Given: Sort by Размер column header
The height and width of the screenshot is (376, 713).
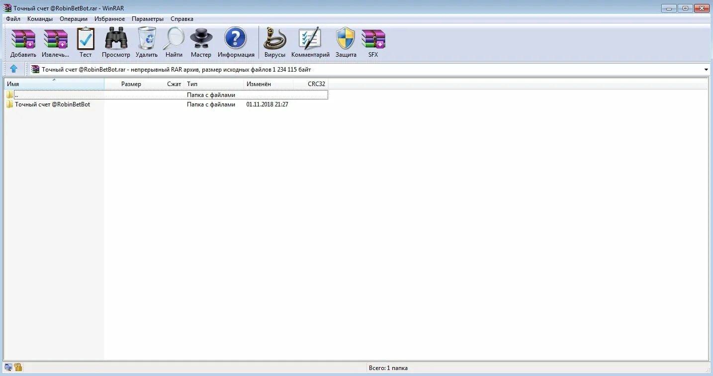Looking at the screenshot, I should 124,84.
